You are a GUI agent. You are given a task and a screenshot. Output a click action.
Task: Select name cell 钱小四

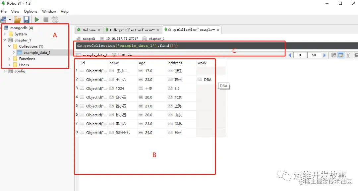123,106
